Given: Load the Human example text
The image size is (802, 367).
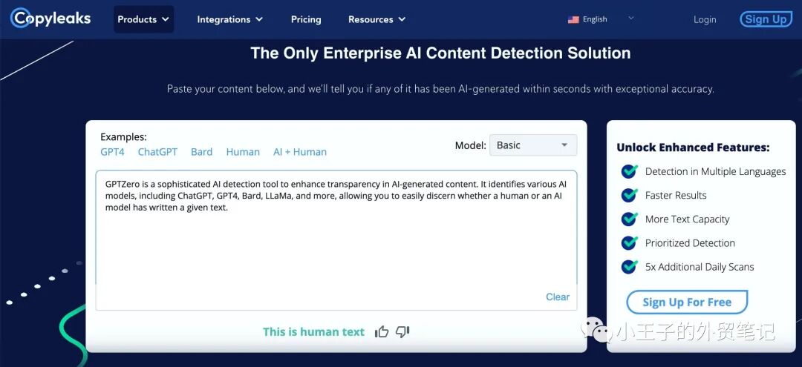Looking at the screenshot, I should (243, 151).
